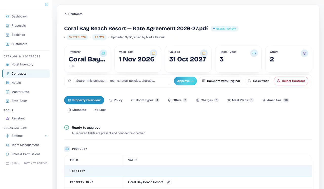
Task: Click the Room Types bed icon
Action: pos(254,53)
